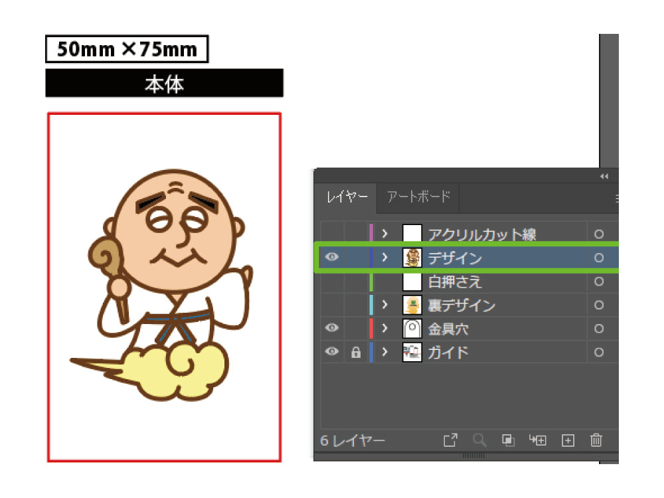Click the '6 レイヤー' count text
This screenshot has height=498, width=664.
coord(353,441)
